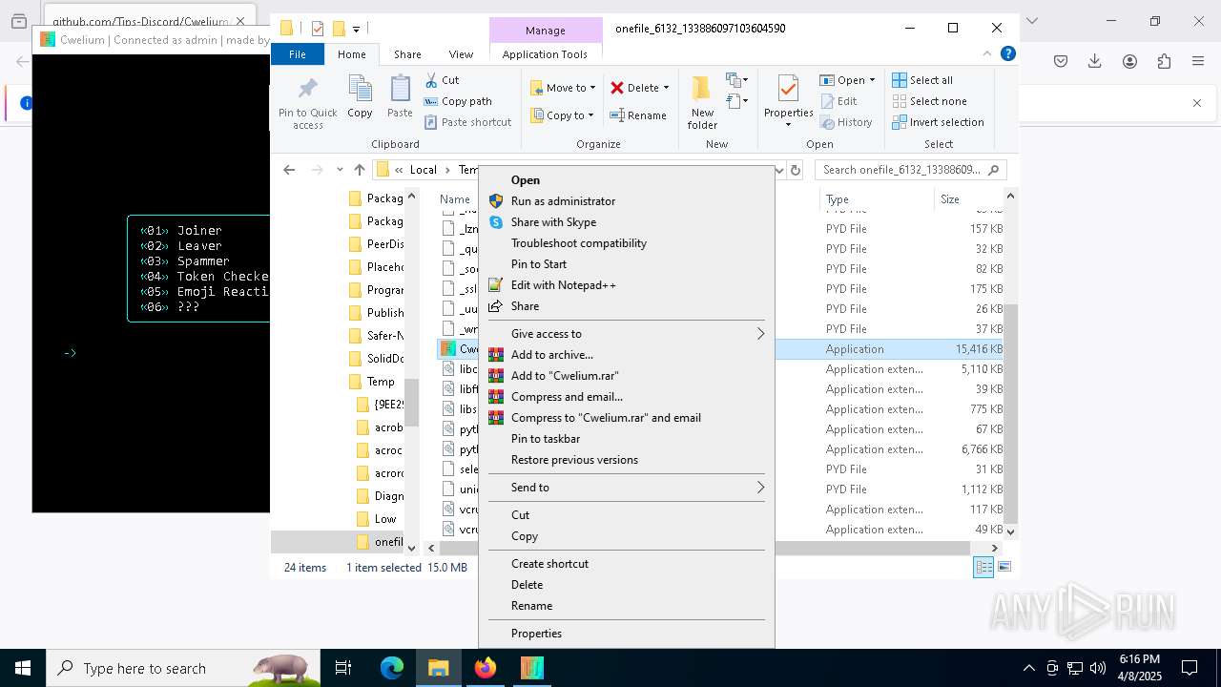Click Edit in ribbon Open group
The width and height of the screenshot is (1221, 687).
(838, 101)
